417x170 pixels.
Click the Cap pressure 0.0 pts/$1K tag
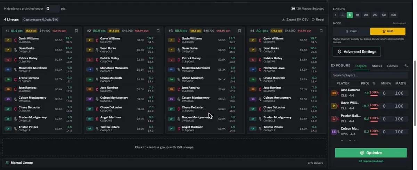click(x=40, y=20)
